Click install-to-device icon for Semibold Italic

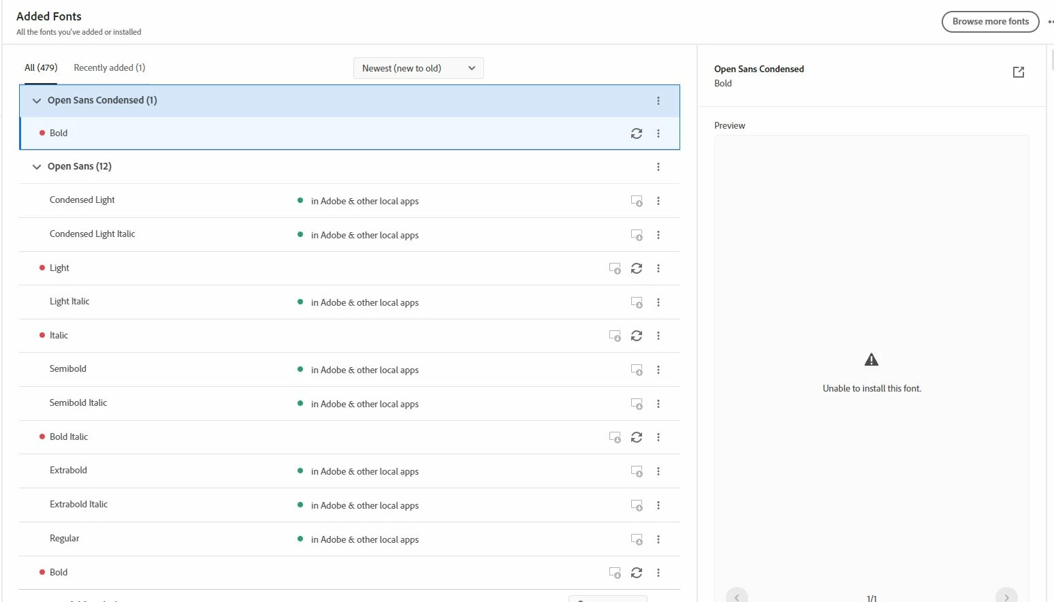click(637, 404)
